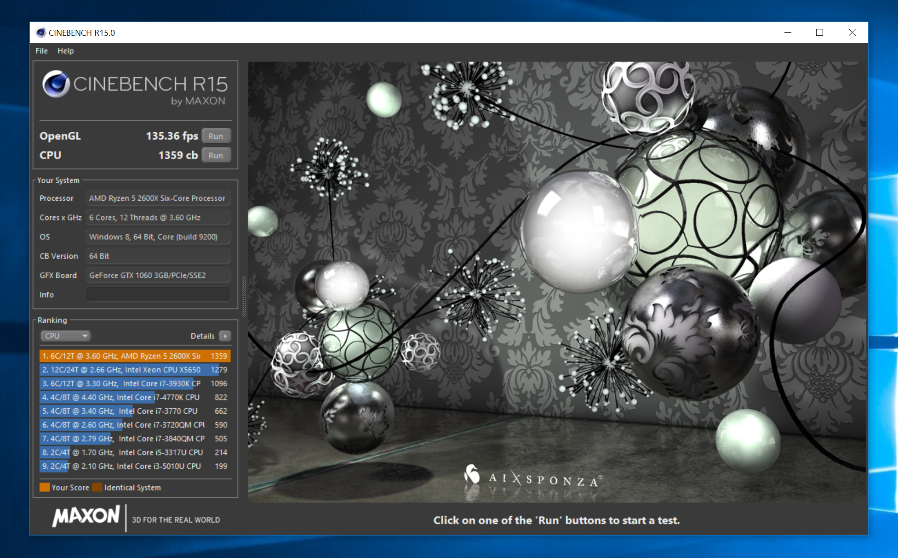
Task: Open the Help menu
Action: point(65,51)
